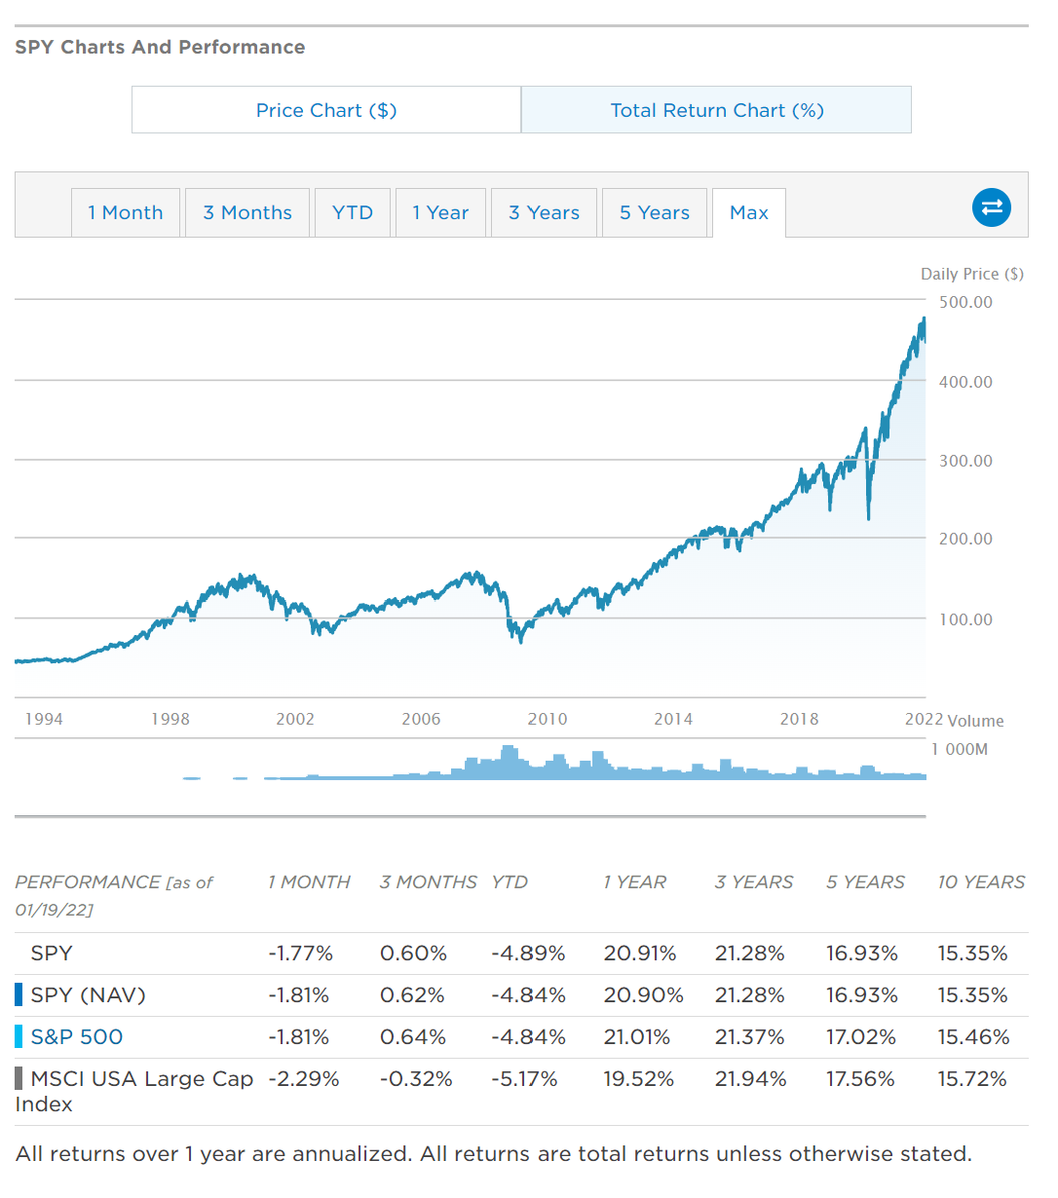Select the 3 Years range tab
The height and width of the screenshot is (1198, 1058).
click(x=544, y=213)
